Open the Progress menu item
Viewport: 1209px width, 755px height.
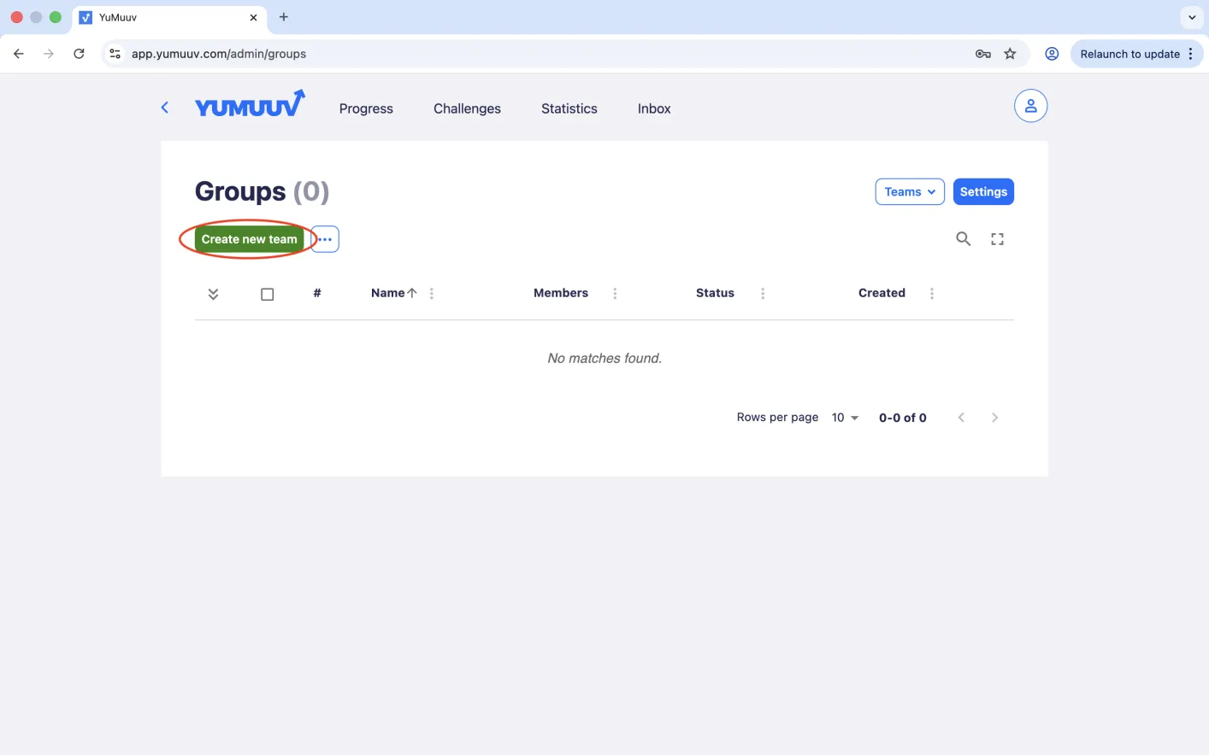(x=366, y=108)
